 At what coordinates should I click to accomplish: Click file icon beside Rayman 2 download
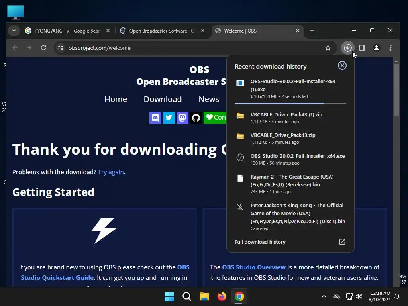(240, 178)
